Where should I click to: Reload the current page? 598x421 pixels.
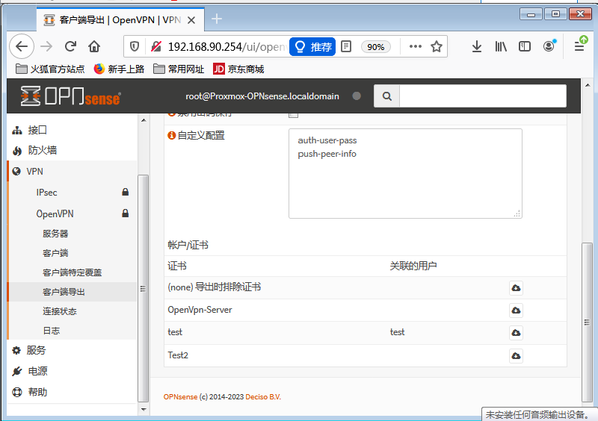pyautogui.click(x=70, y=46)
